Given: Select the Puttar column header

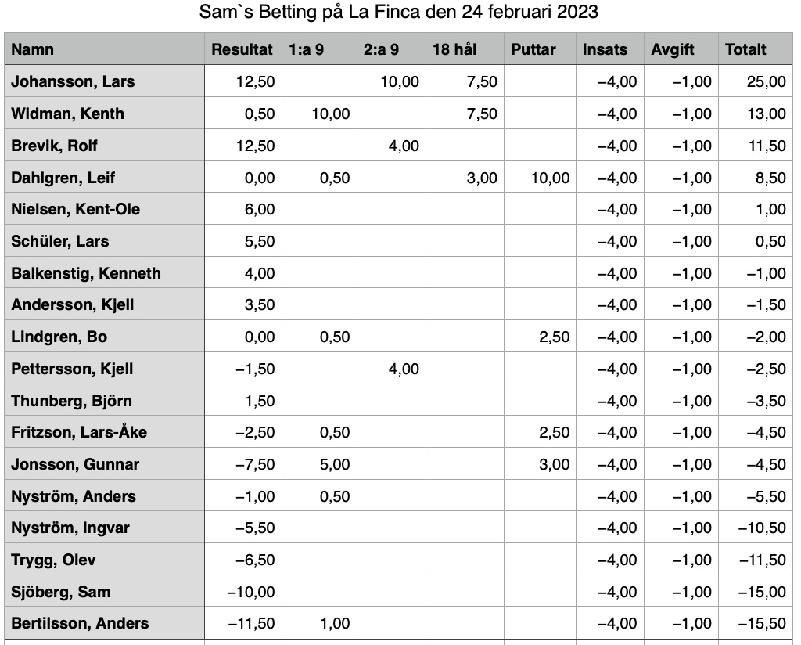Looking at the screenshot, I should coord(540,49).
